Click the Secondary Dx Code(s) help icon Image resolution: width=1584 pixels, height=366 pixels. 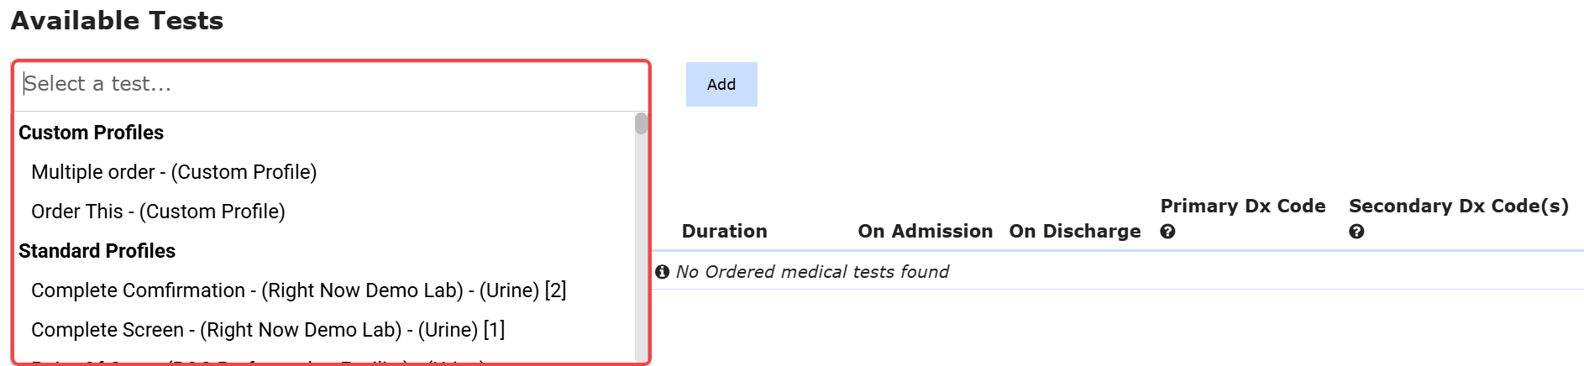click(x=1356, y=232)
